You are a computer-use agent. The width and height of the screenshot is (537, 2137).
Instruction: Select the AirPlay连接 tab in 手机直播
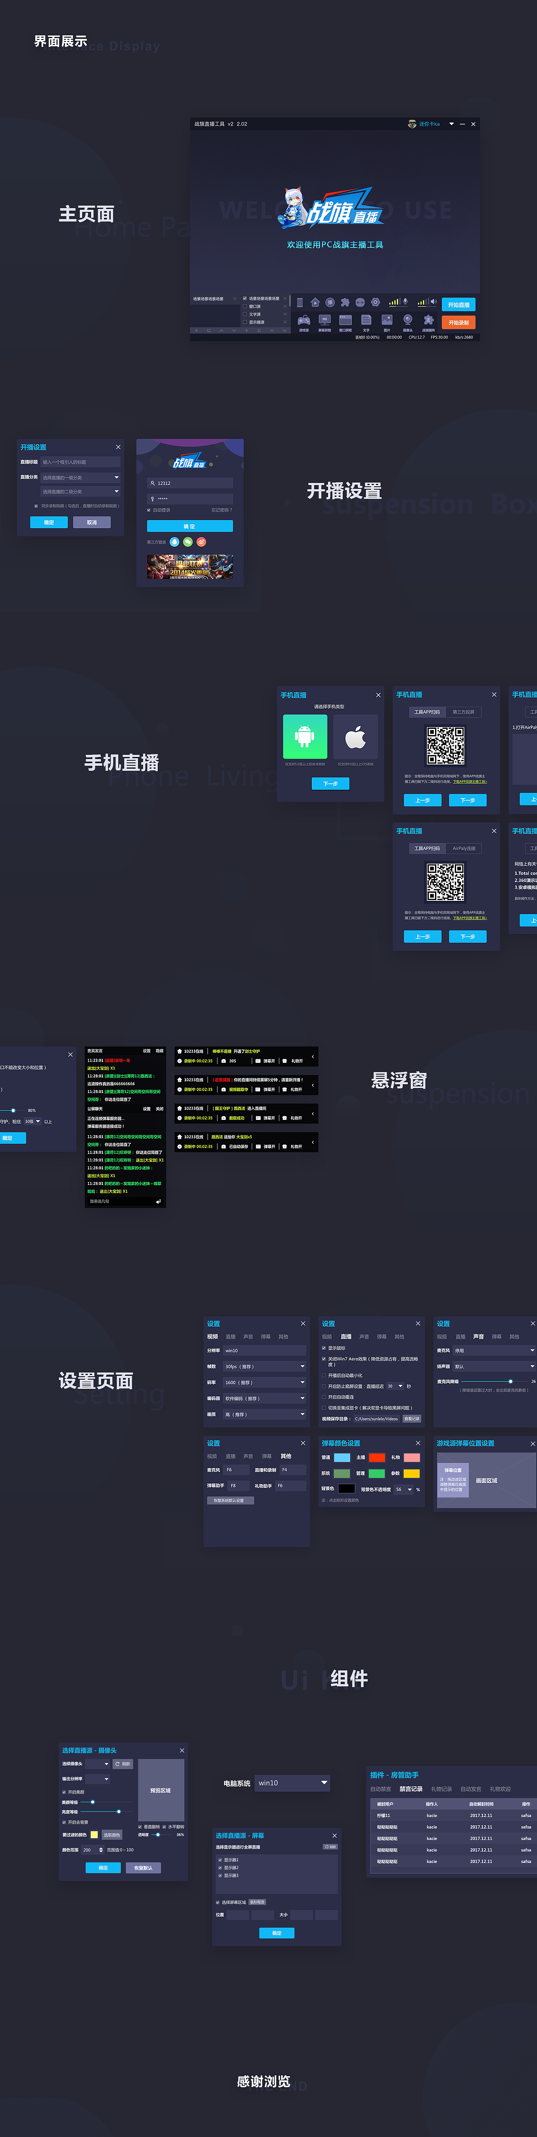click(463, 848)
